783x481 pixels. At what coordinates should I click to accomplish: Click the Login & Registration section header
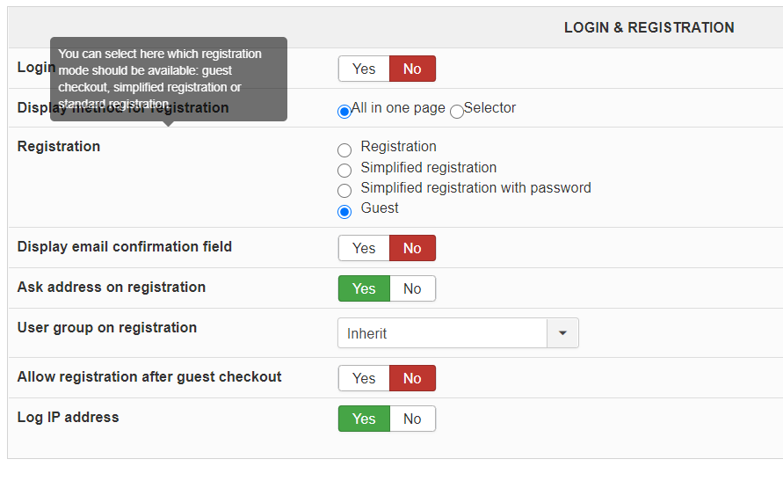tap(649, 27)
